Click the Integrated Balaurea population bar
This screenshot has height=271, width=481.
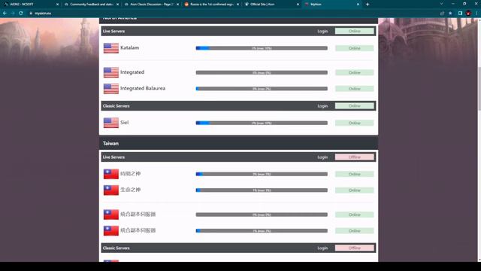(x=262, y=89)
